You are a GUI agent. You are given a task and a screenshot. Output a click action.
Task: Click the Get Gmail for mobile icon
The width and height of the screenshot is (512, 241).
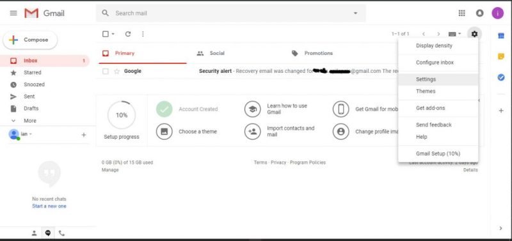coord(341,109)
